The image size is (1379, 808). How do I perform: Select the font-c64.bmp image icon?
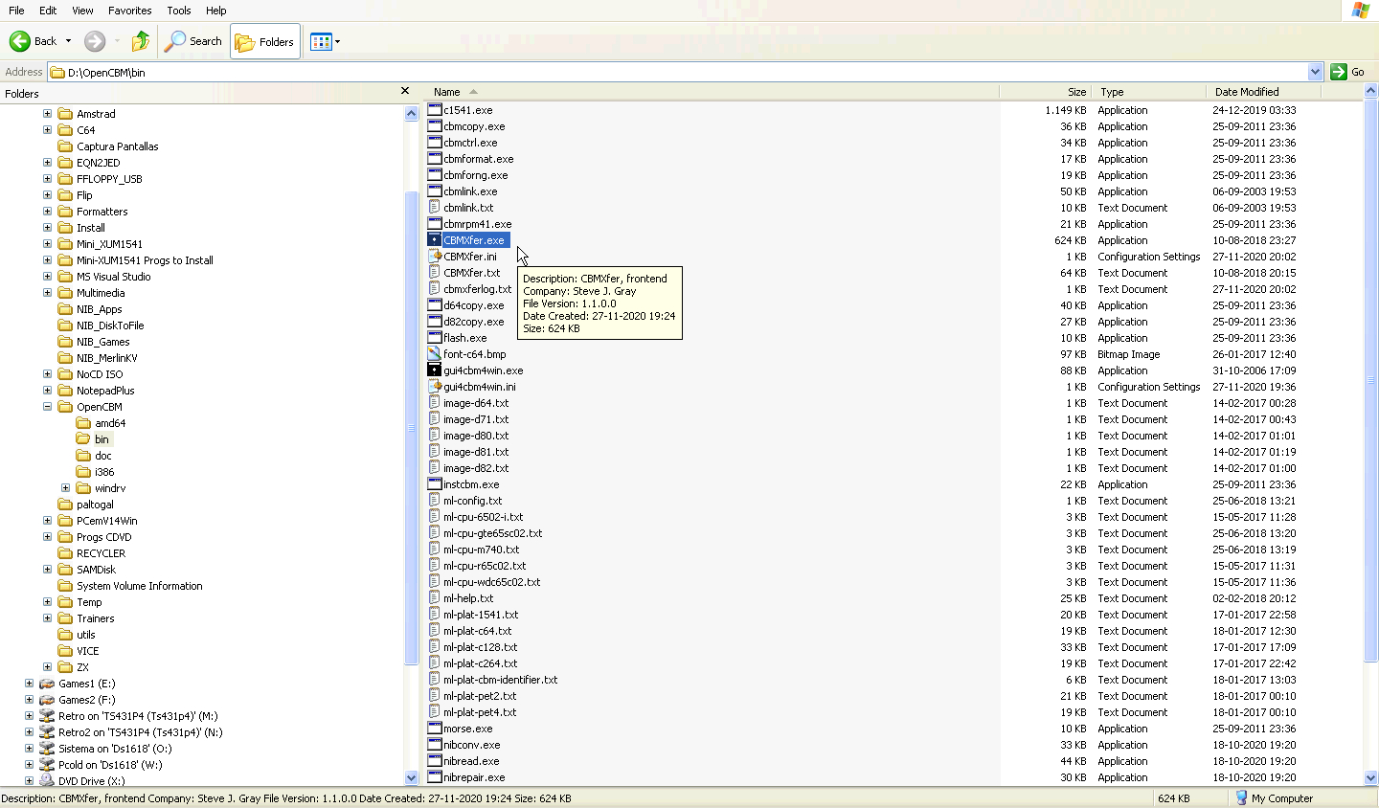click(435, 354)
